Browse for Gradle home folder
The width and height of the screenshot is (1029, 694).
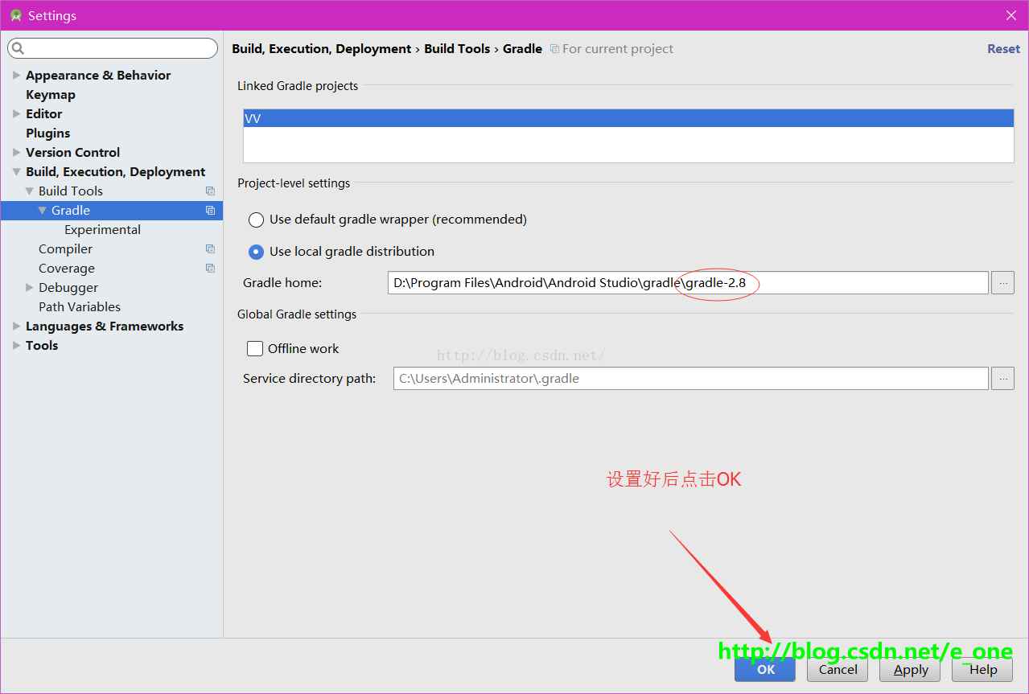click(1002, 283)
